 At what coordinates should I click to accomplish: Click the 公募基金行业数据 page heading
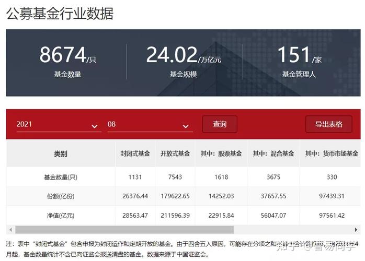pos(60,14)
